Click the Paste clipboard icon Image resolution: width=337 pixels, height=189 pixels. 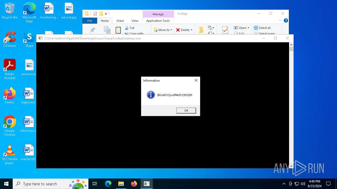pos(118,30)
